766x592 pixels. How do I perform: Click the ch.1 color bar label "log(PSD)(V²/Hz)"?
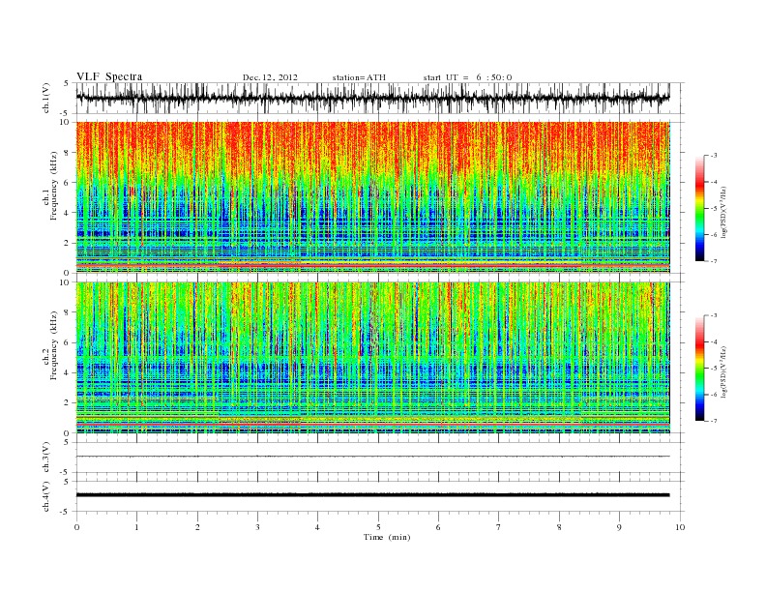click(x=723, y=212)
